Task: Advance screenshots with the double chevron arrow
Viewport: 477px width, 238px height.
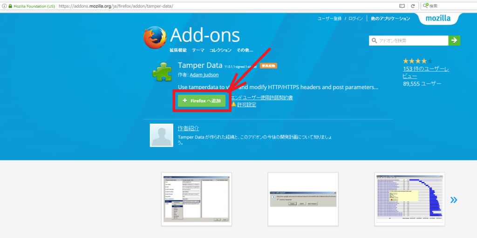Action: (x=454, y=200)
